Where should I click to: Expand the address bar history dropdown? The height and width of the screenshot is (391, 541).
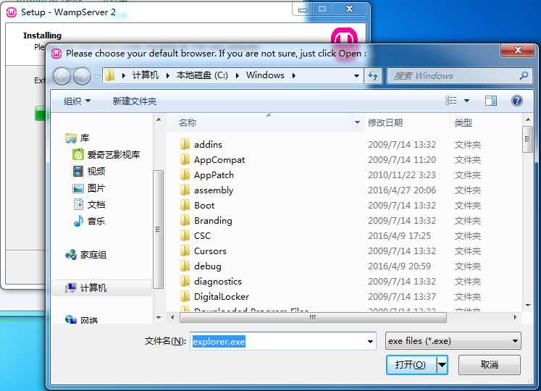(356, 75)
